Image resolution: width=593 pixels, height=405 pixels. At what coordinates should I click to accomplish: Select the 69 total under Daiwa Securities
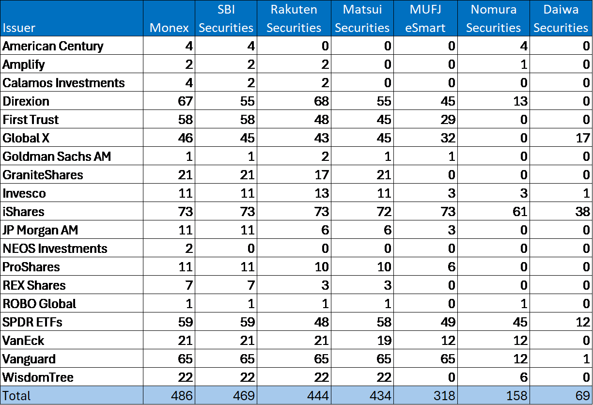(x=581, y=395)
